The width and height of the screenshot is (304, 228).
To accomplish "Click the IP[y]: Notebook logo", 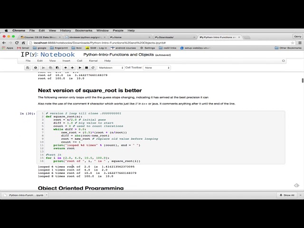I will tap(47, 55).
